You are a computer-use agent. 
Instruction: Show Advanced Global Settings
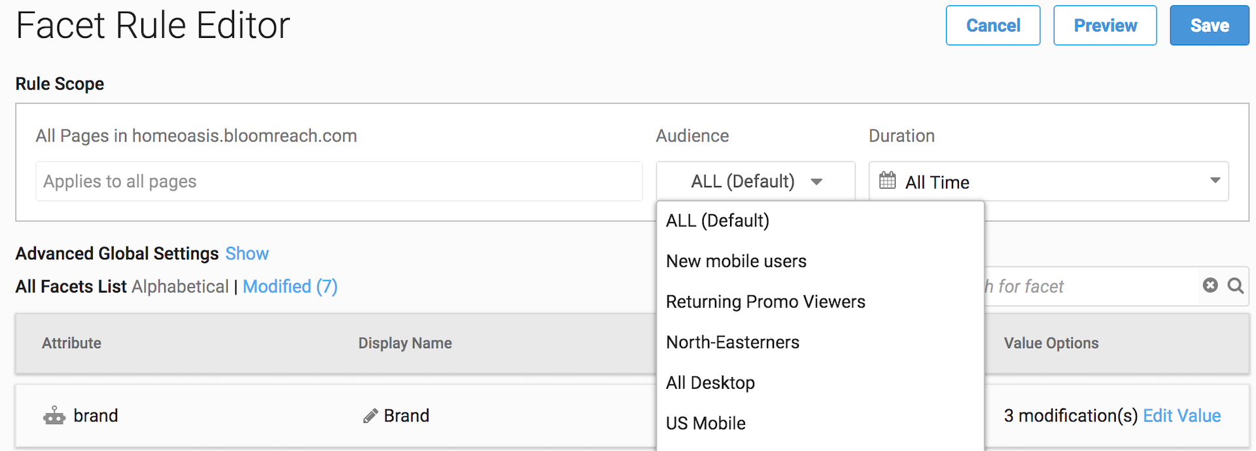tap(247, 253)
